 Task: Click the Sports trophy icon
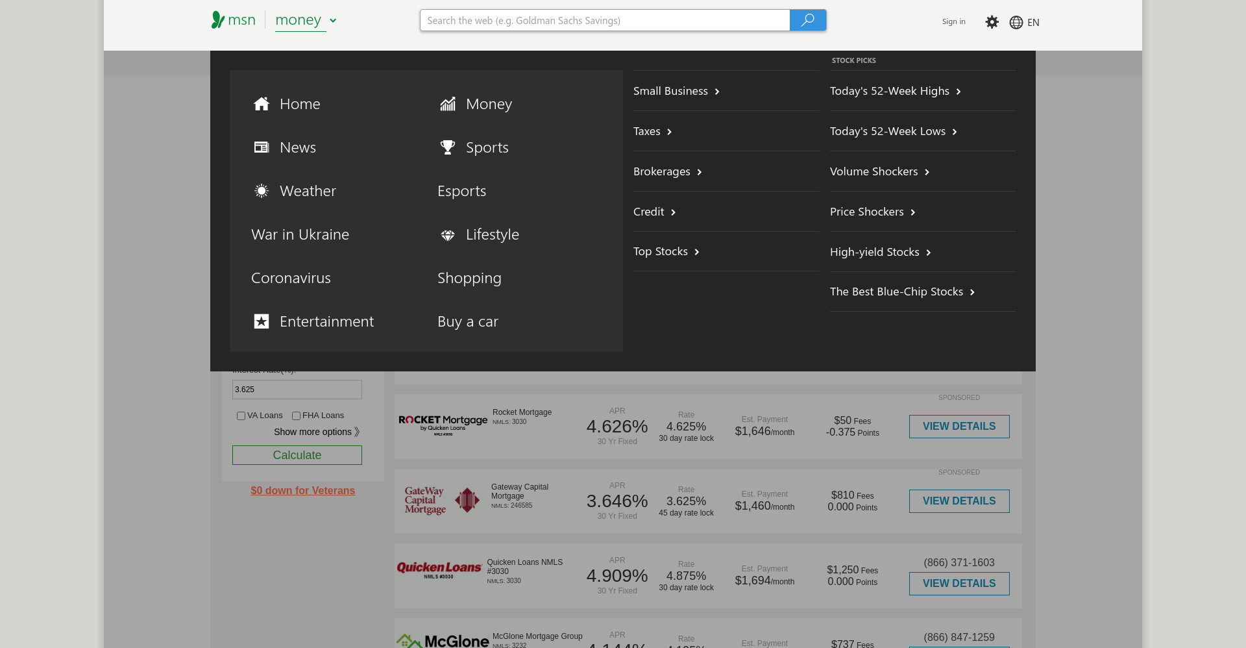pos(448,147)
